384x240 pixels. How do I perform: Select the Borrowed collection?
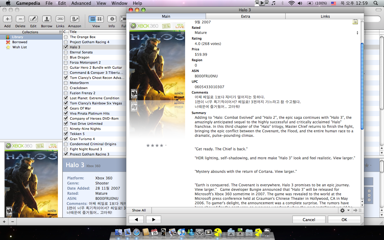31,42
